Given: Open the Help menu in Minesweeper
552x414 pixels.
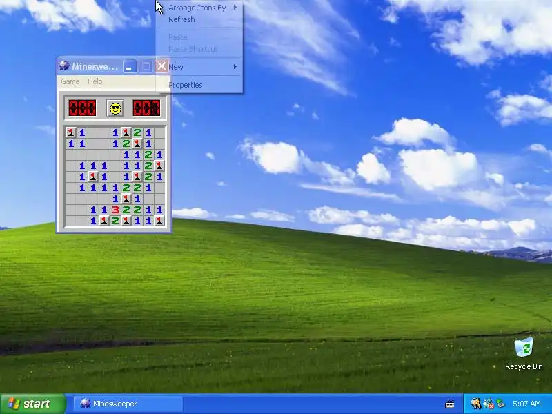Looking at the screenshot, I should click(x=95, y=81).
